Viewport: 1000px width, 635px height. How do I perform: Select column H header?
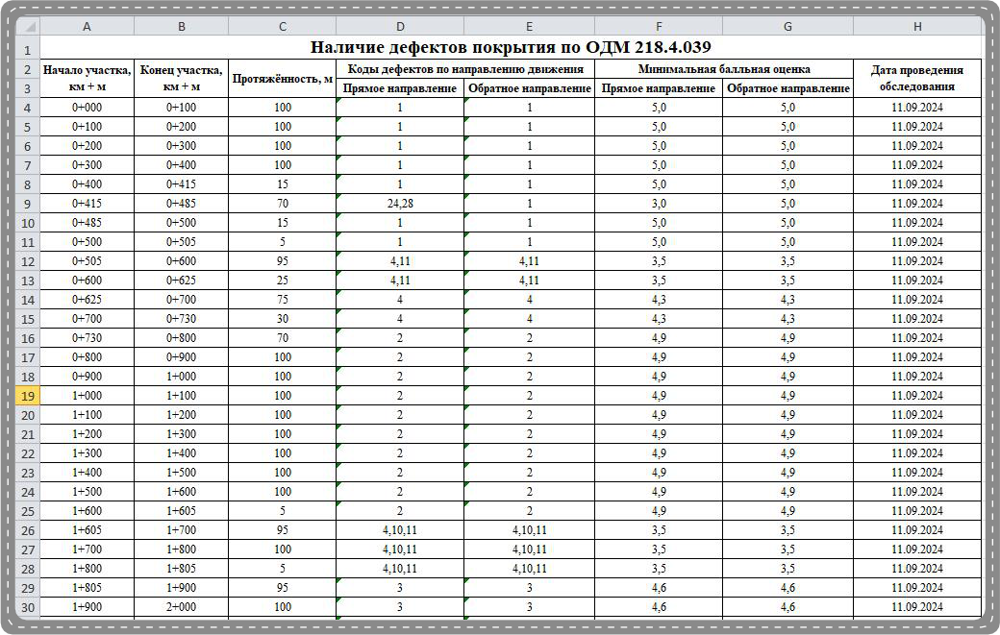[x=917, y=26]
